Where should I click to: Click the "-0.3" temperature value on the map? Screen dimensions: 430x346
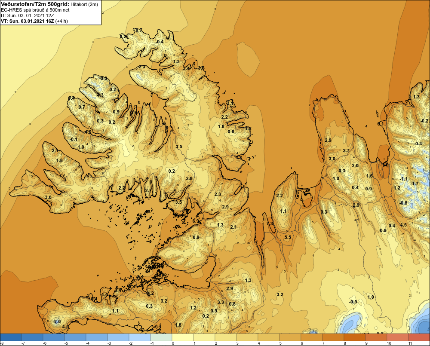point(103,78)
